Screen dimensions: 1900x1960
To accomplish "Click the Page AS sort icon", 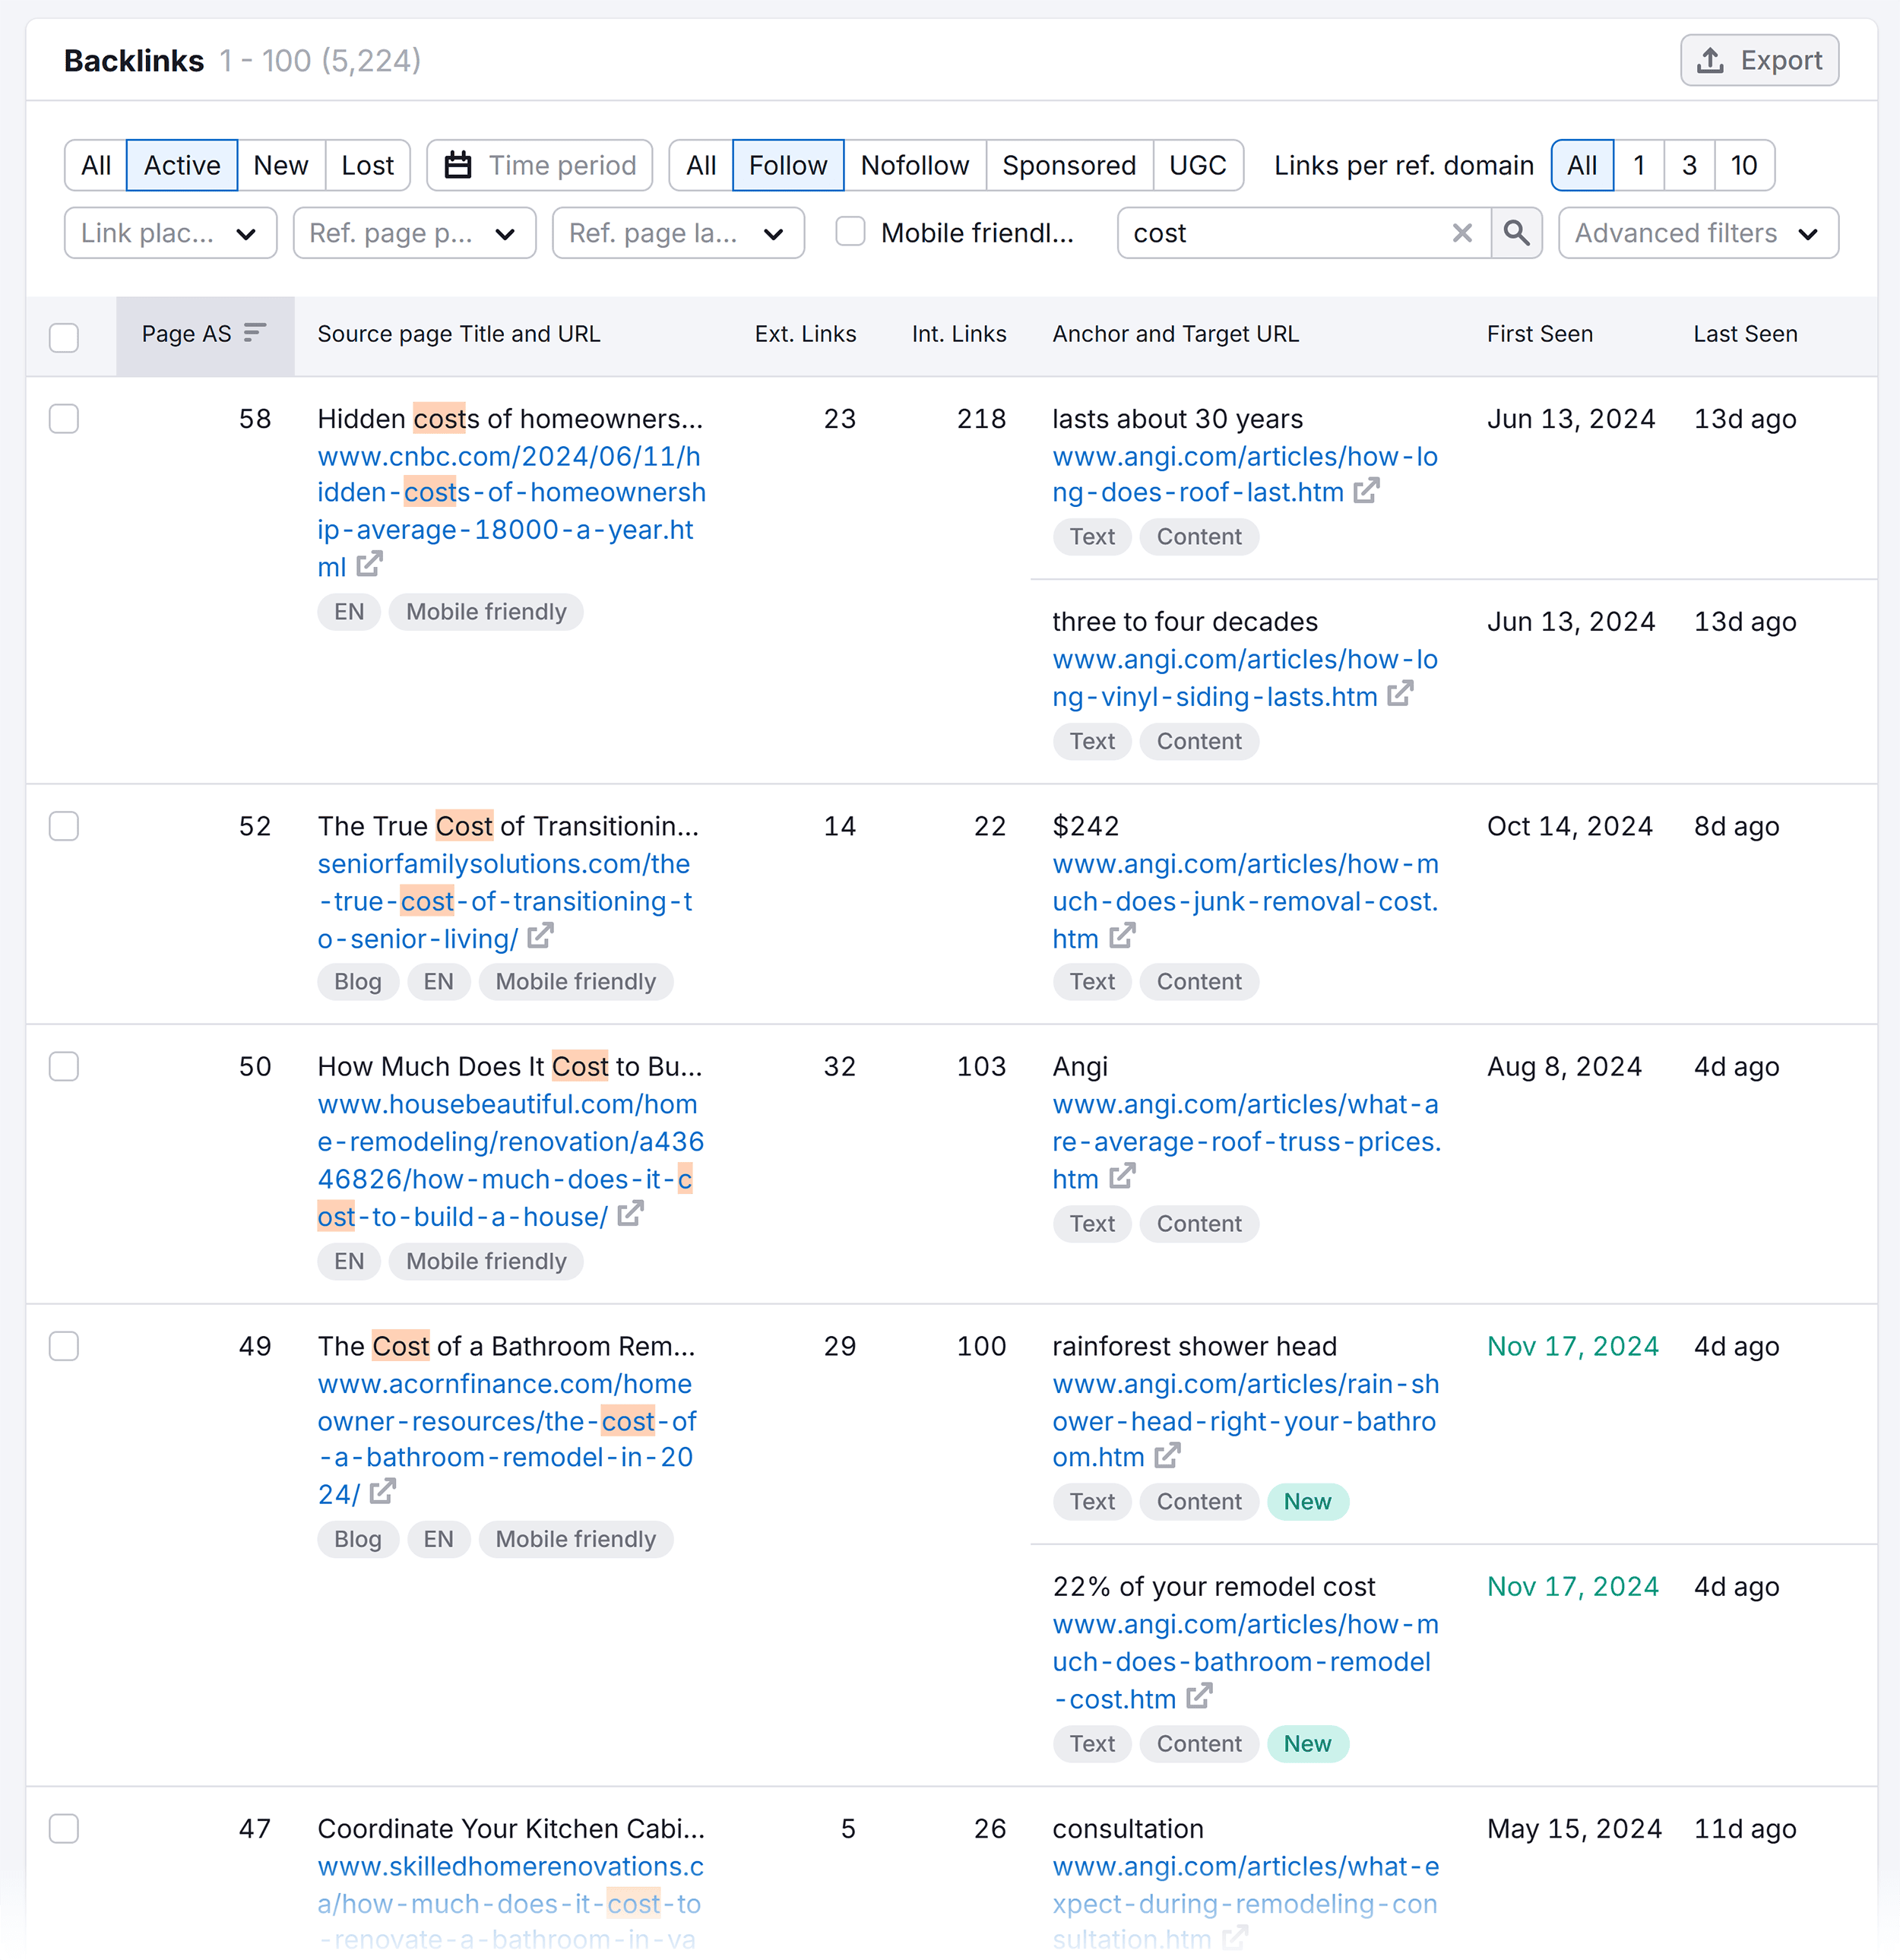I will point(255,332).
